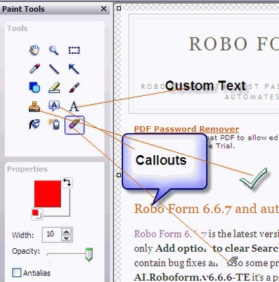Select the Fill bucket tool
Screen dimensions: 279x282
34,125
